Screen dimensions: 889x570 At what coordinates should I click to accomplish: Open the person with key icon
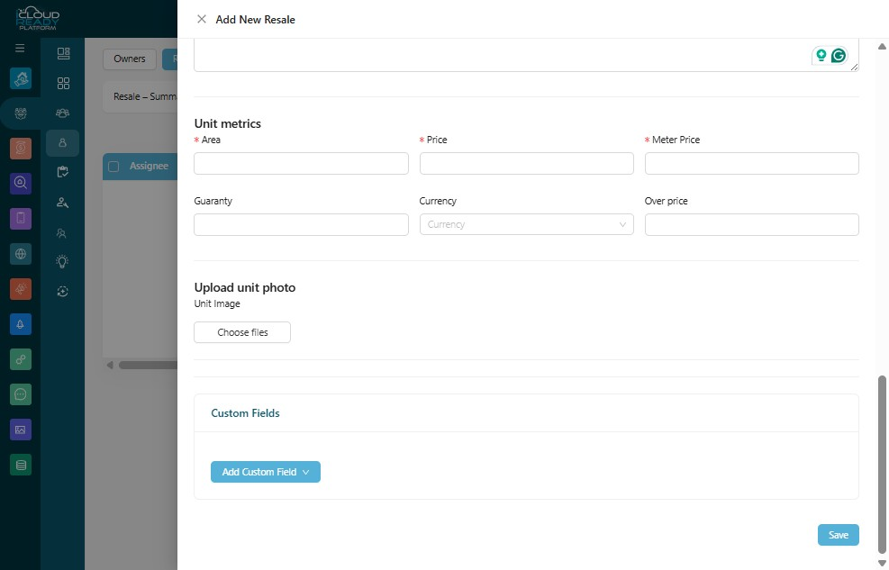point(62,203)
